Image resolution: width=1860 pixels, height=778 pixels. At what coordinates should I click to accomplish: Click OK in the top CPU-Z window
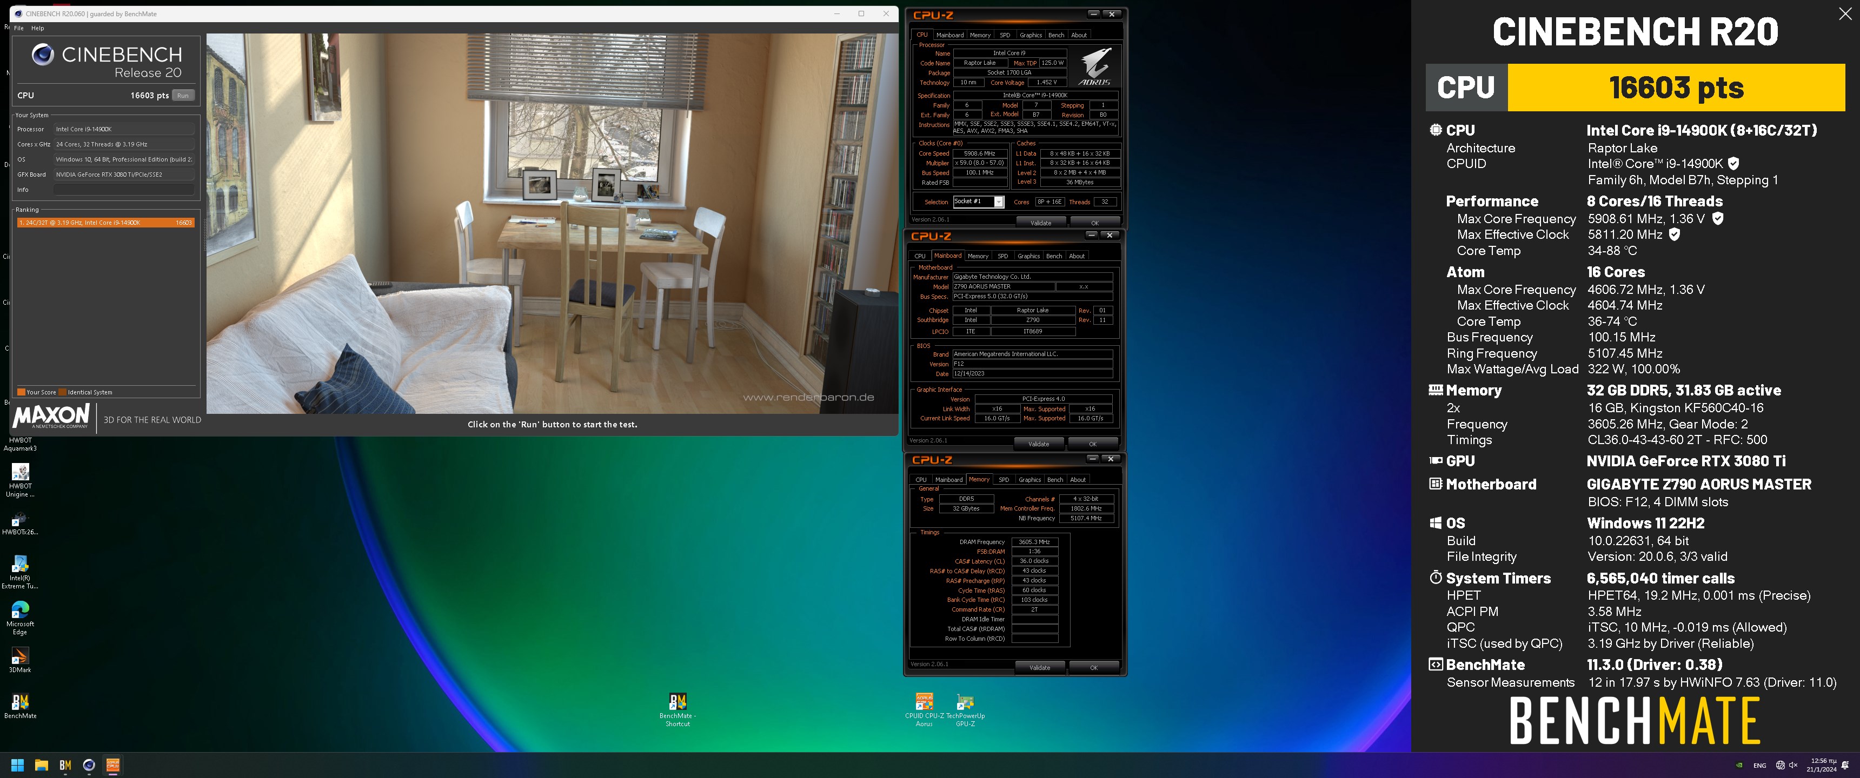click(x=1094, y=223)
